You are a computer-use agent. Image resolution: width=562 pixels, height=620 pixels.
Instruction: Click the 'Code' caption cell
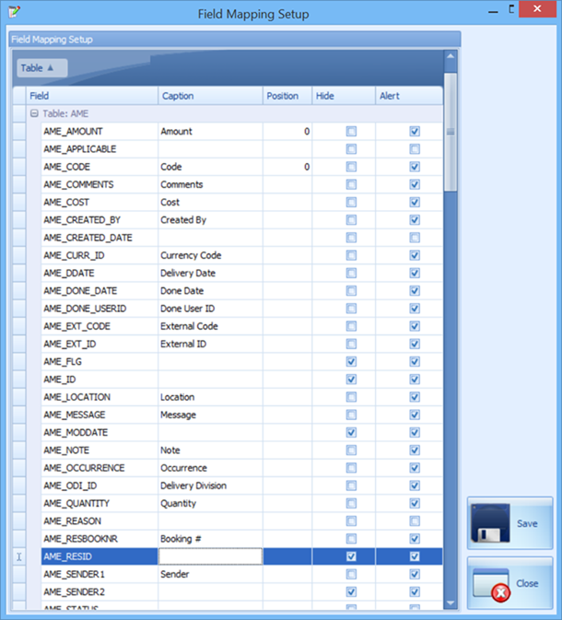tap(210, 167)
